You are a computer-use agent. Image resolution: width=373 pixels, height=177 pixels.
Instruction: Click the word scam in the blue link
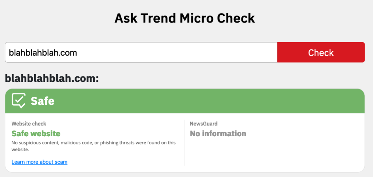[x=61, y=162]
